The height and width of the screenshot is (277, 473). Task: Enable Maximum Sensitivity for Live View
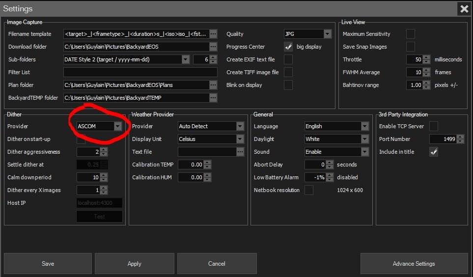411,34
